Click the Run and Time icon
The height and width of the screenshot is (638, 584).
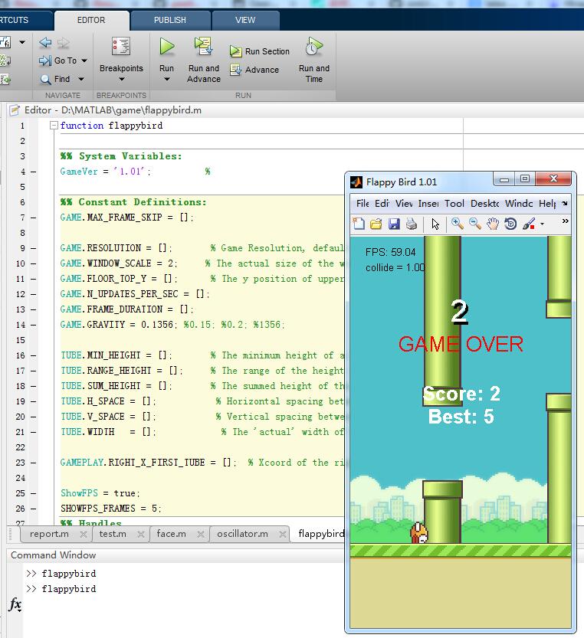[x=314, y=47]
